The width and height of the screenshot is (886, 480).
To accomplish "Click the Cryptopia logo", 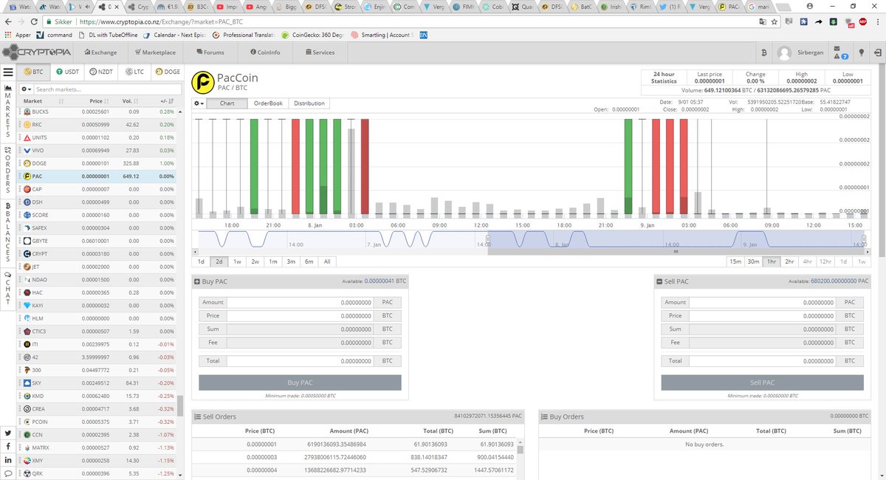I will tap(37, 52).
